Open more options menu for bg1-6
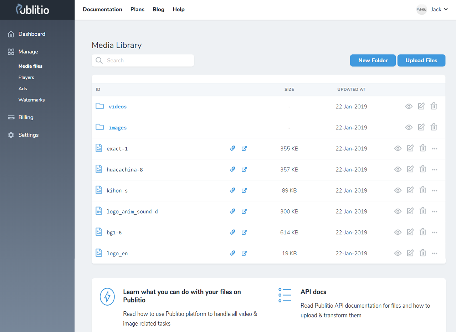 point(434,233)
